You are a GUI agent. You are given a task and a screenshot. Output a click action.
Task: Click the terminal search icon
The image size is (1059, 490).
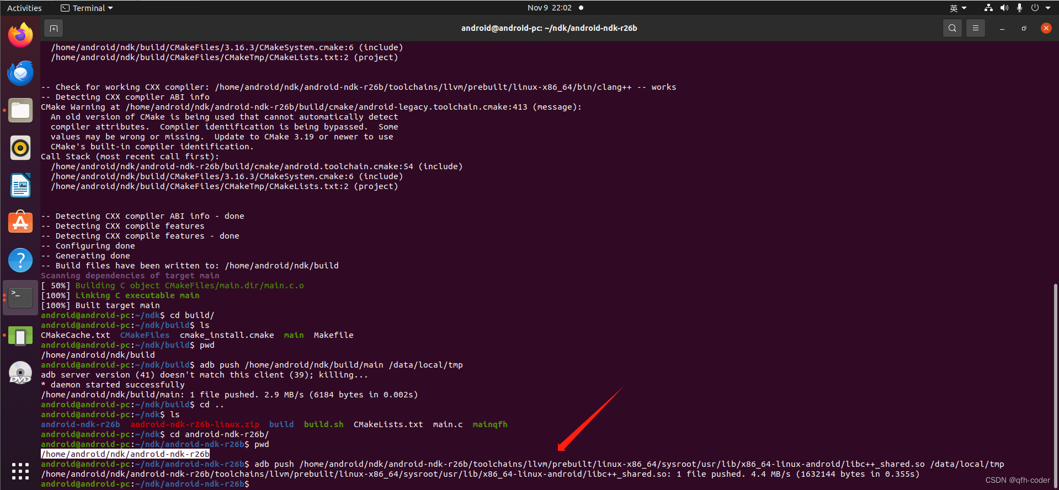952,28
